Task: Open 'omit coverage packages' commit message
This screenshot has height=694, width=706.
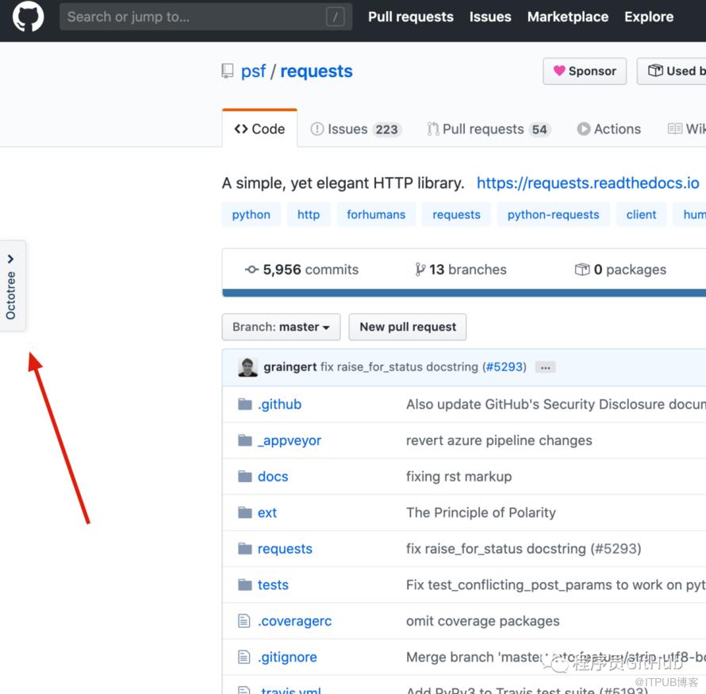Action: 482,621
